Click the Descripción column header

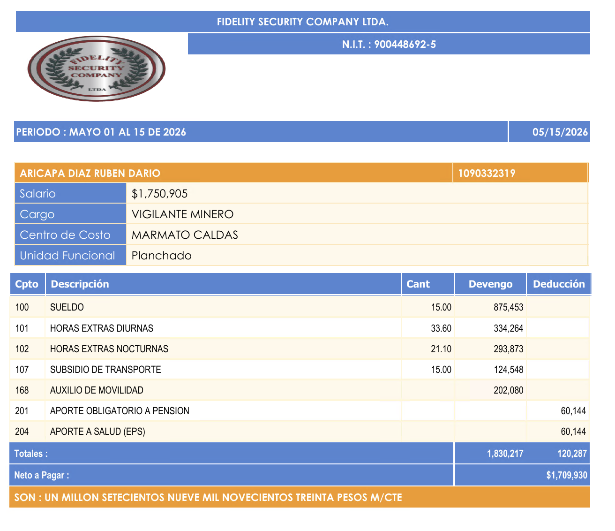223,284
